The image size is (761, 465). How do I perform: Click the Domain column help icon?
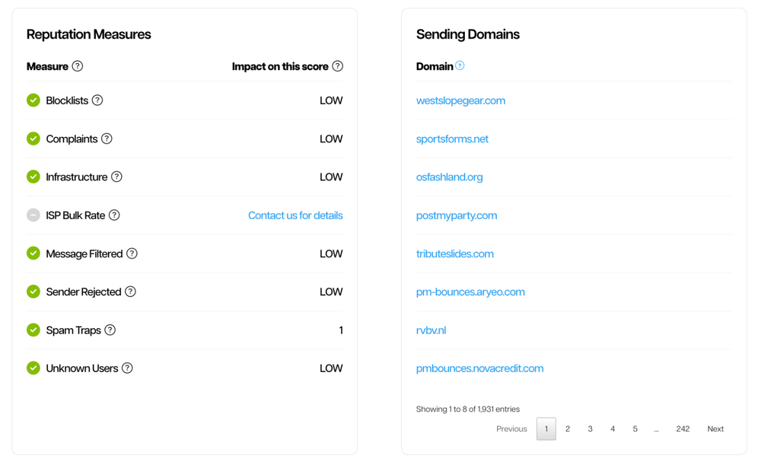[460, 66]
